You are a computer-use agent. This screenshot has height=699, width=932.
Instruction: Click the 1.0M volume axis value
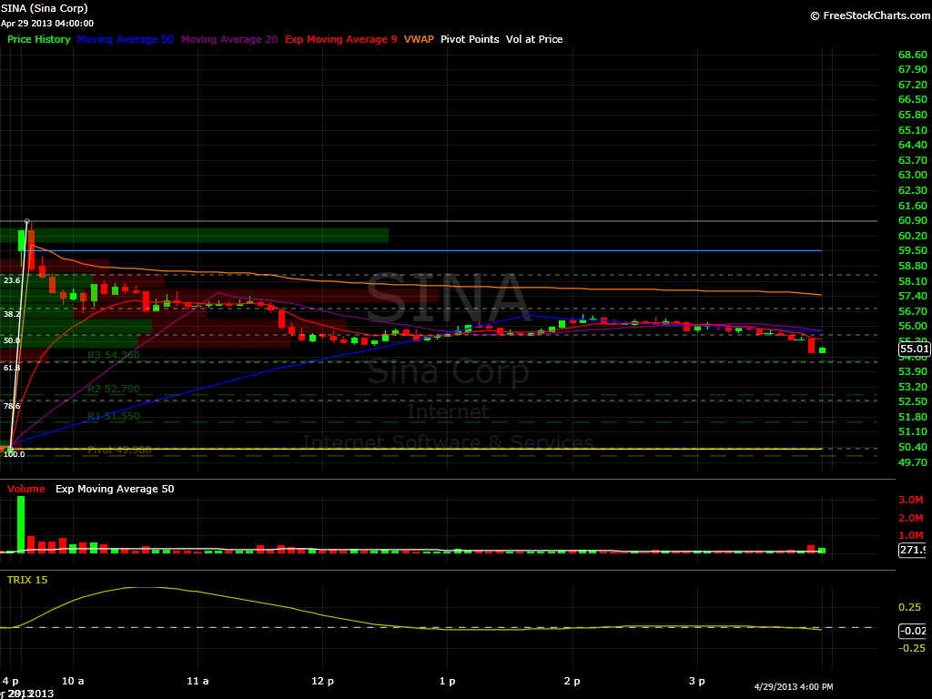coord(910,535)
